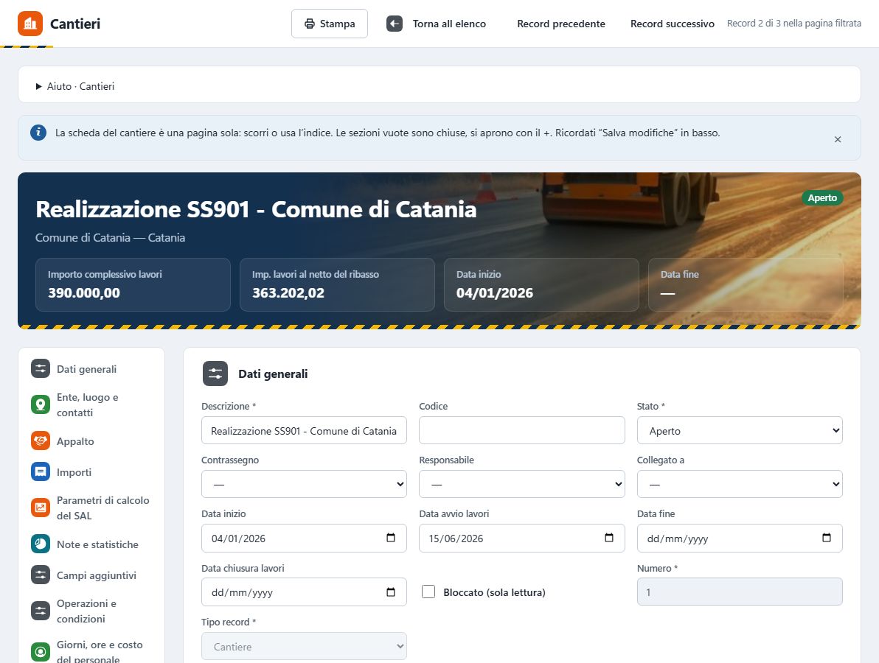The height and width of the screenshot is (663, 879).
Task: Click the back arrow icon beside Torna all elenco
Action: (x=394, y=24)
